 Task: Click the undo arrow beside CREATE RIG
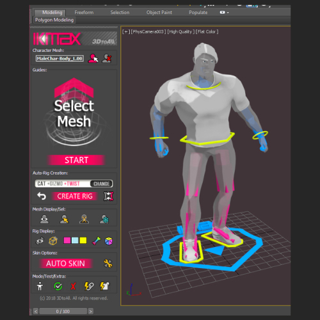(42, 196)
